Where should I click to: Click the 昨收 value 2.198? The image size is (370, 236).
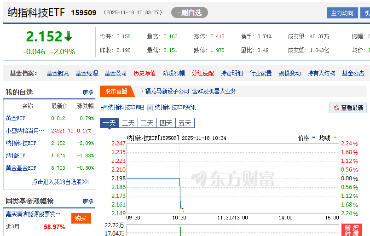(x=123, y=50)
